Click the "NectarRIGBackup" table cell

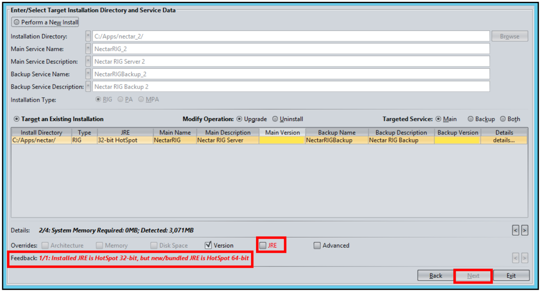[337, 140]
